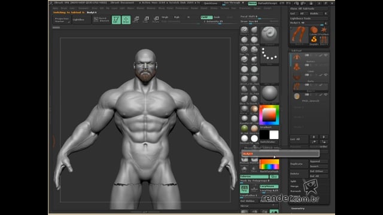Open the Alpha menu

(56, 8)
